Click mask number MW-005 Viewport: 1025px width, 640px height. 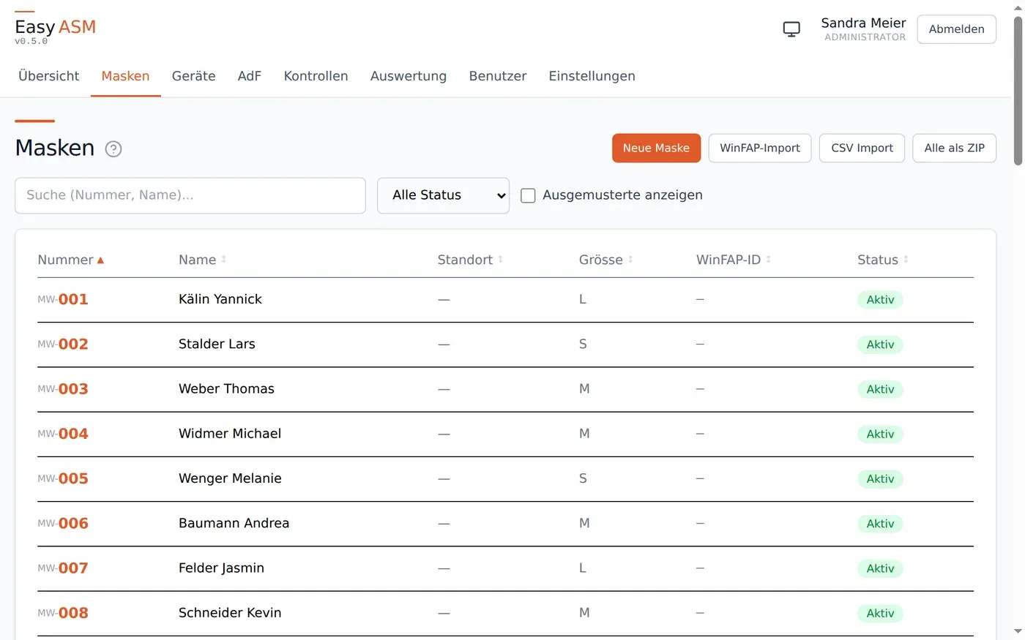tap(63, 478)
